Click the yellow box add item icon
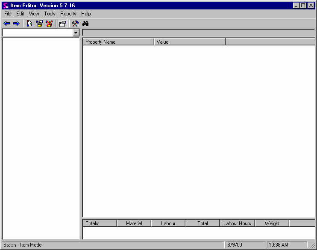The width and height of the screenshot is (317, 250). 39,24
